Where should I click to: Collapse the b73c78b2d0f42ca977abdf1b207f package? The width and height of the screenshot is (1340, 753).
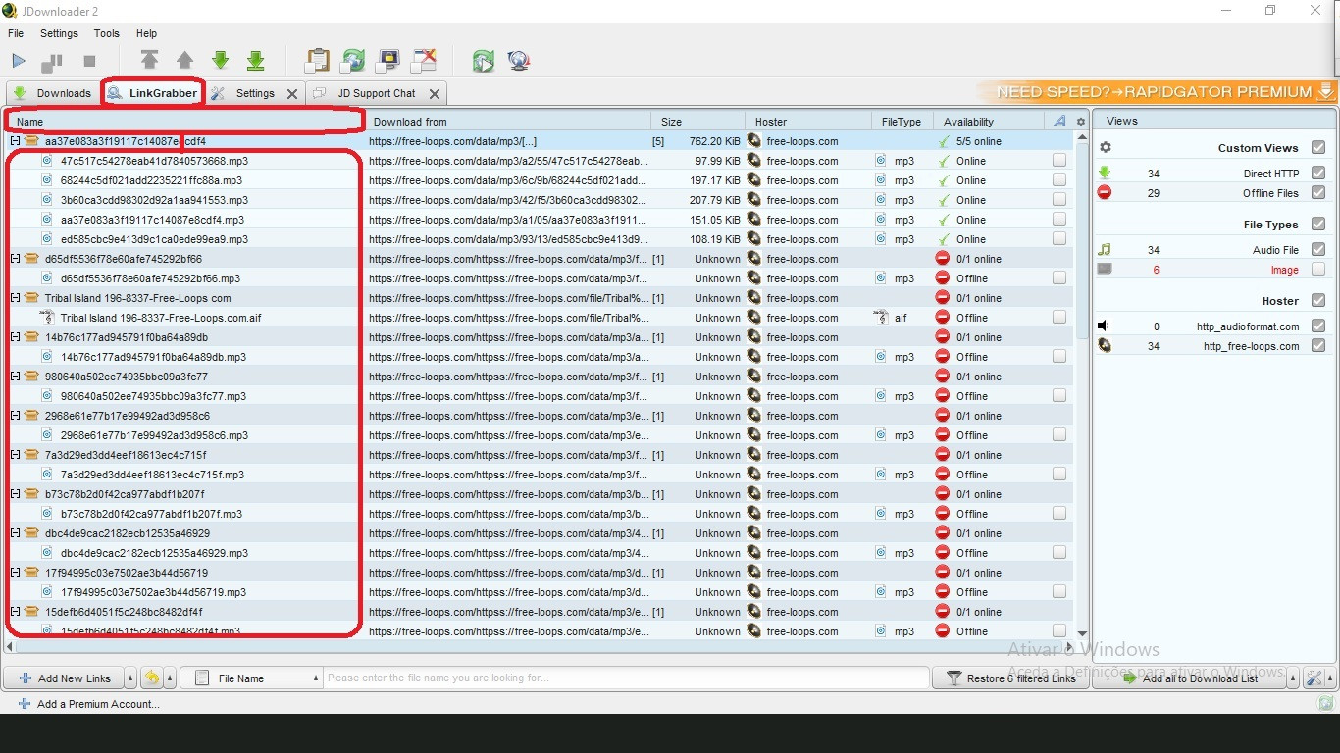[x=15, y=494]
